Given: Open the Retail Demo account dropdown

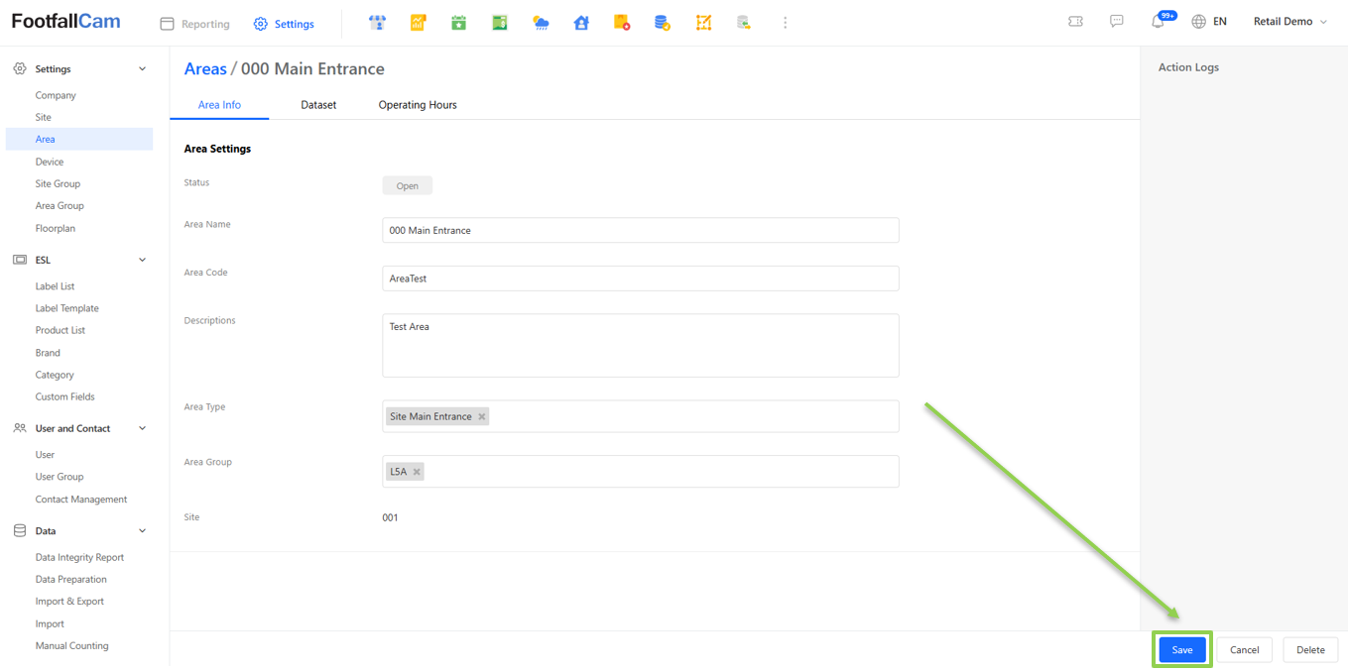Looking at the screenshot, I should [1289, 22].
